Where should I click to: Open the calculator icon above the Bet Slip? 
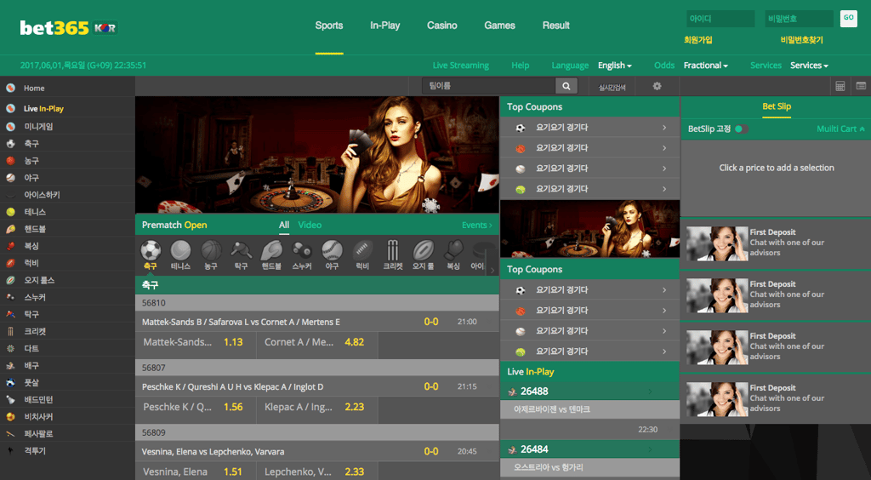(x=840, y=86)
